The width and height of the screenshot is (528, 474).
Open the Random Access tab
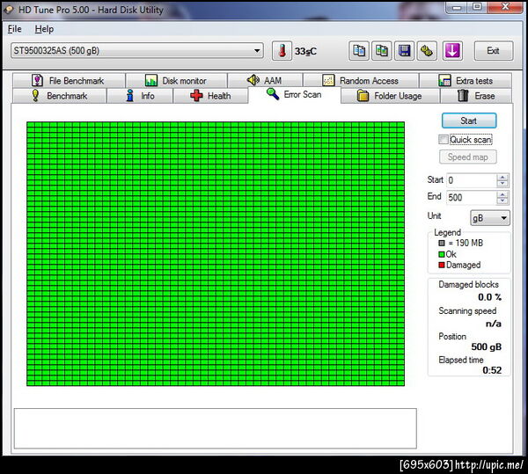point(361,81)
